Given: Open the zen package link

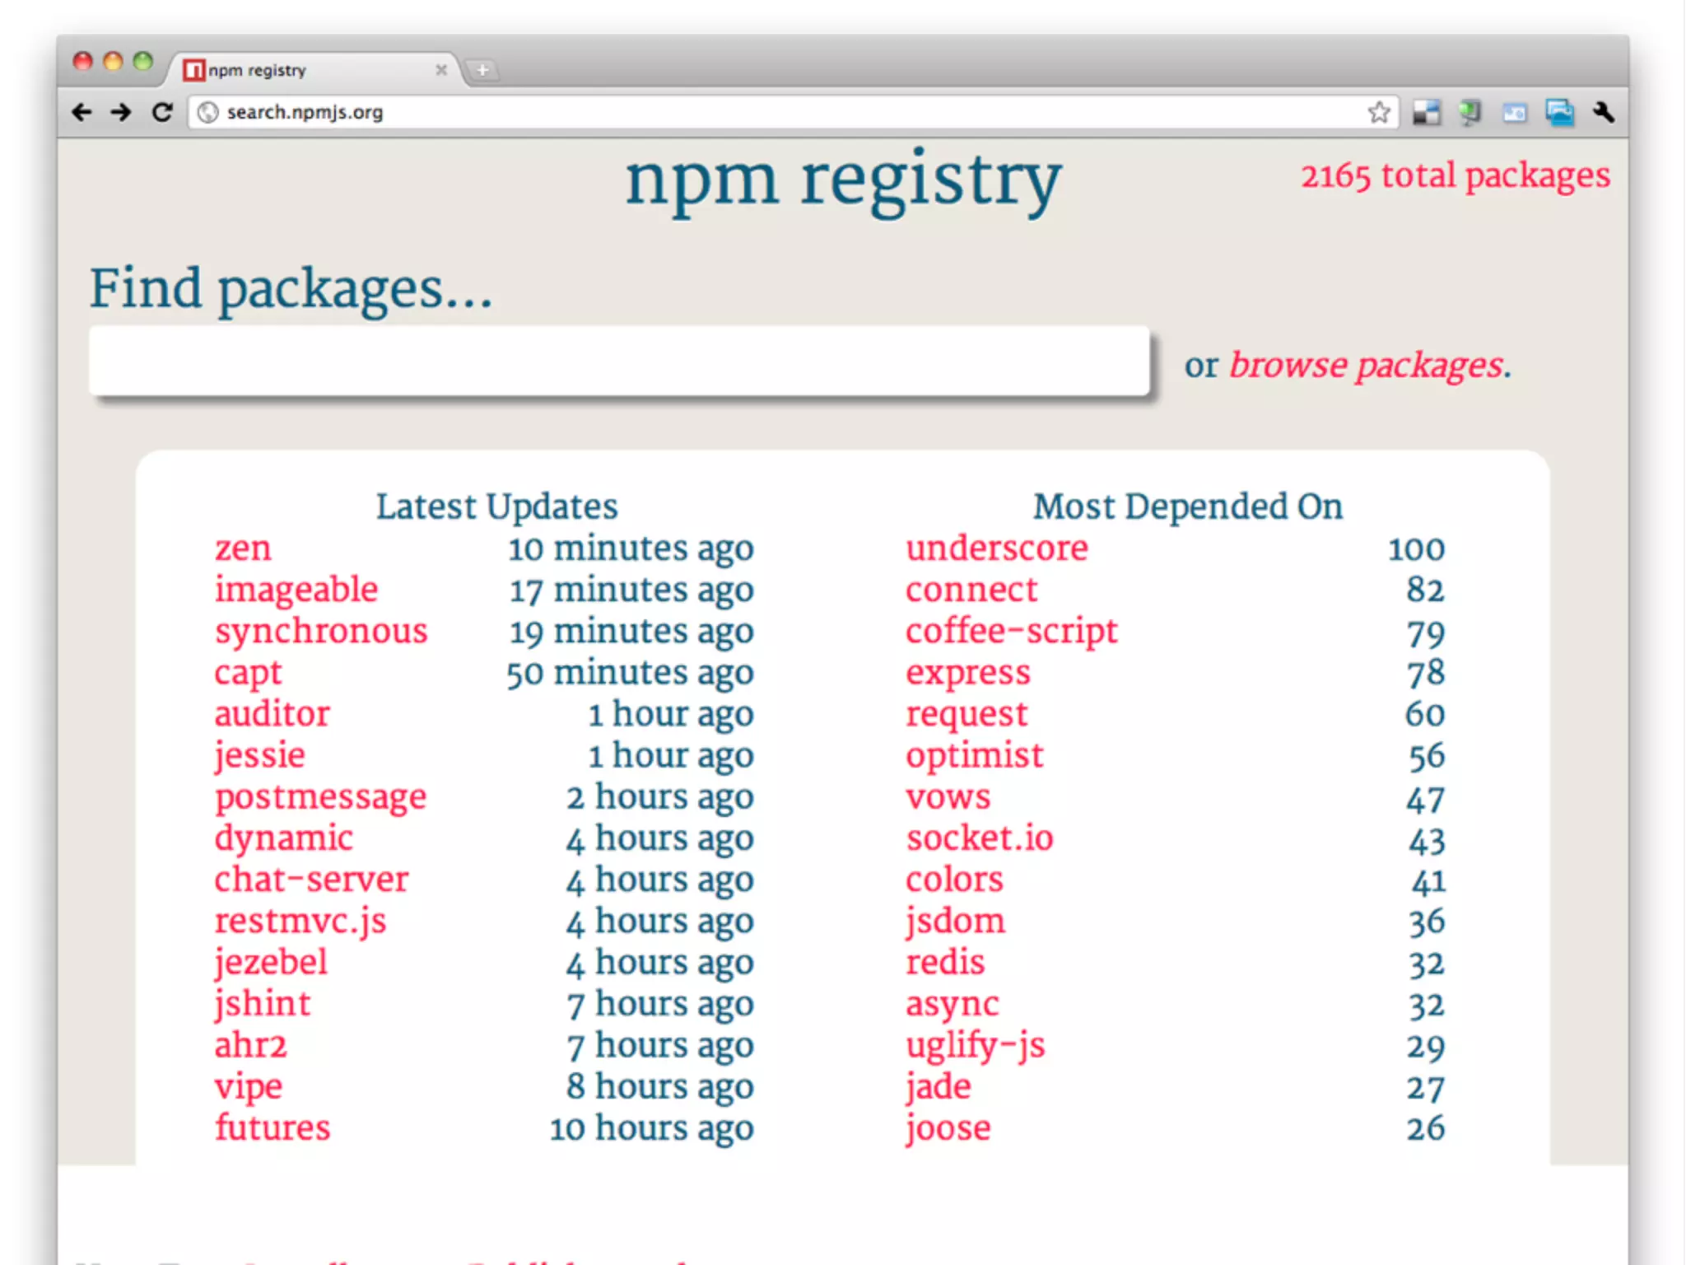Looking at the screenshot, I should pos(243,548).
